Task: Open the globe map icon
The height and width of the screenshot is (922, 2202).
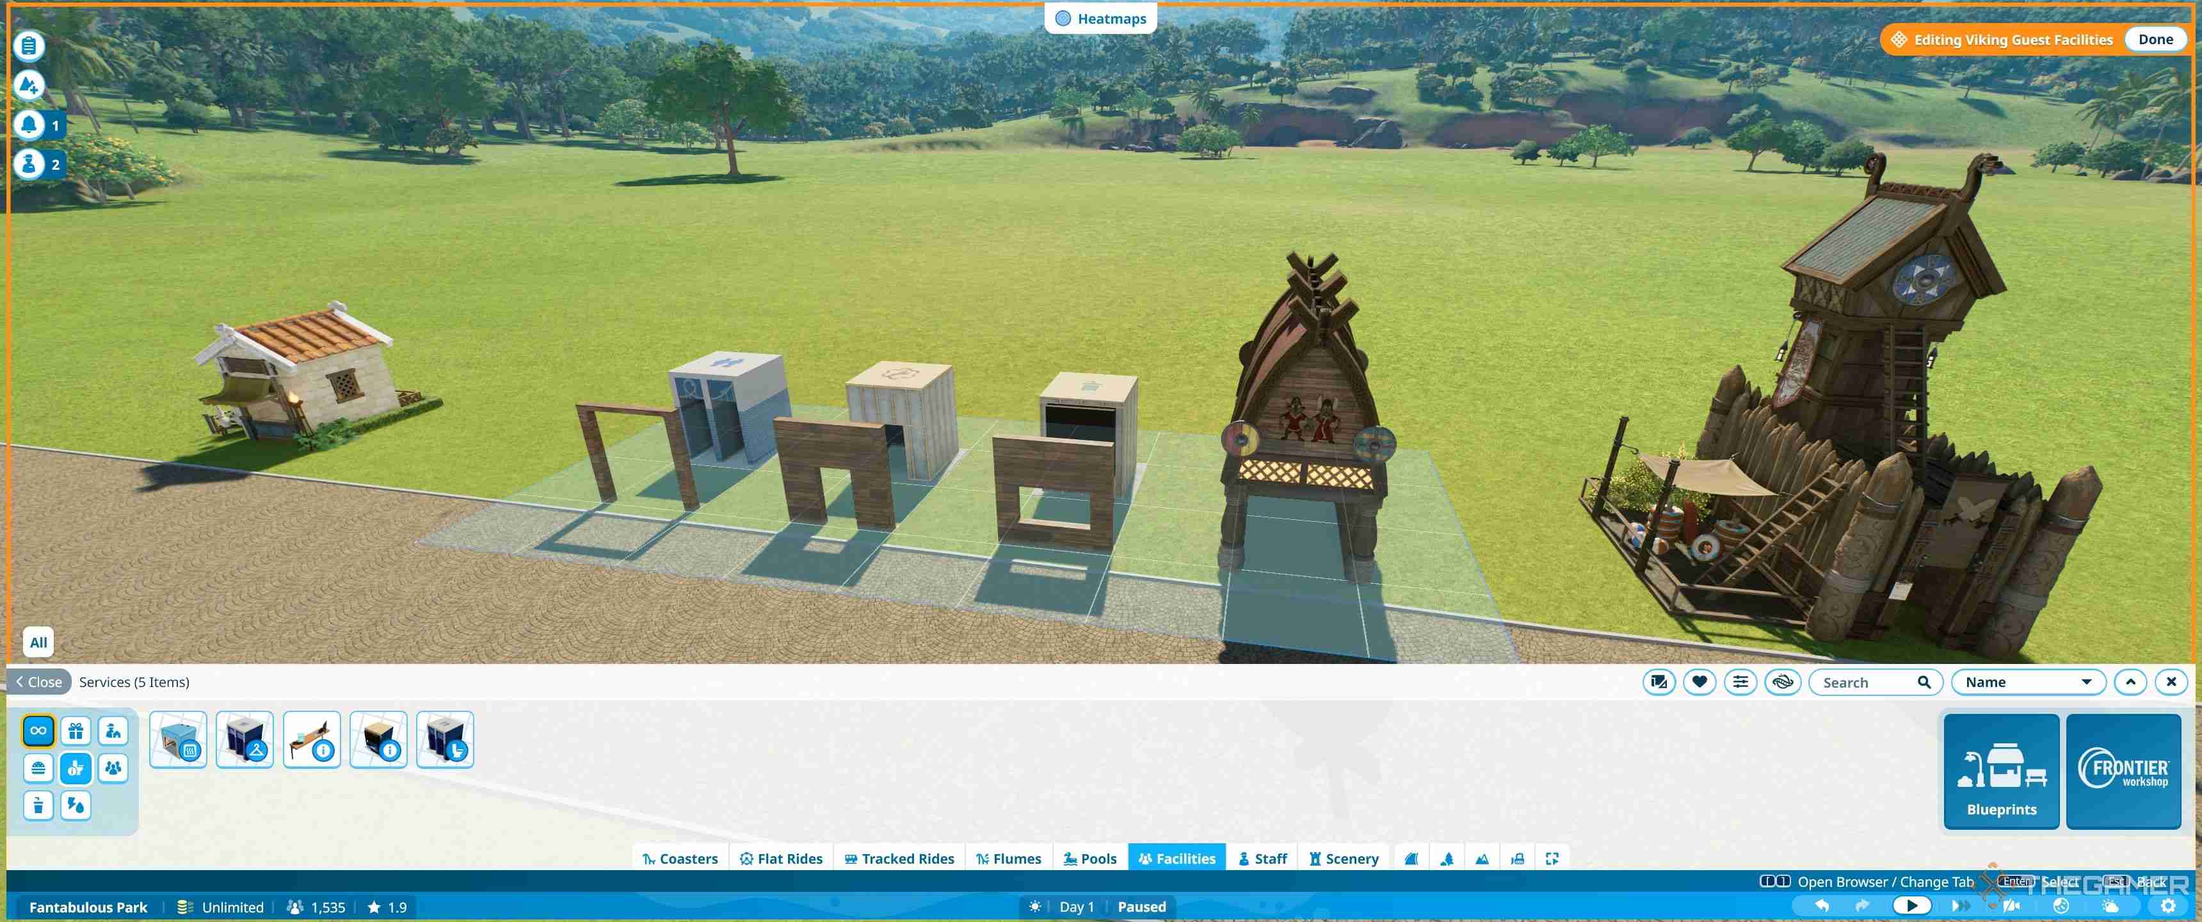Action: pyautogui.click(x=2061, y=906)
